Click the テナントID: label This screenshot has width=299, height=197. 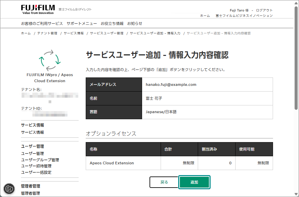pyautogui.click(x=31, y=108)
